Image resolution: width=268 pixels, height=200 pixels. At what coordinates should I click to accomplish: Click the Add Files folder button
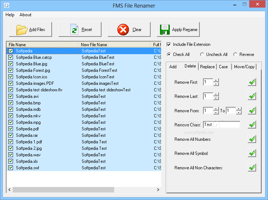pos(30,29)
